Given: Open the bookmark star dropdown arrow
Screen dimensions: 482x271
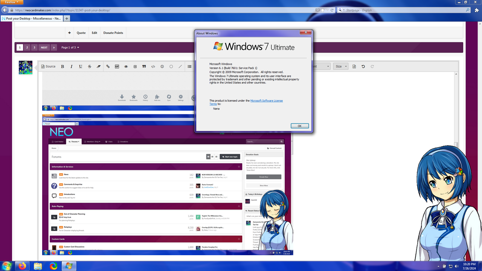Looking at the screenshot, I should [x=327, y=10].
